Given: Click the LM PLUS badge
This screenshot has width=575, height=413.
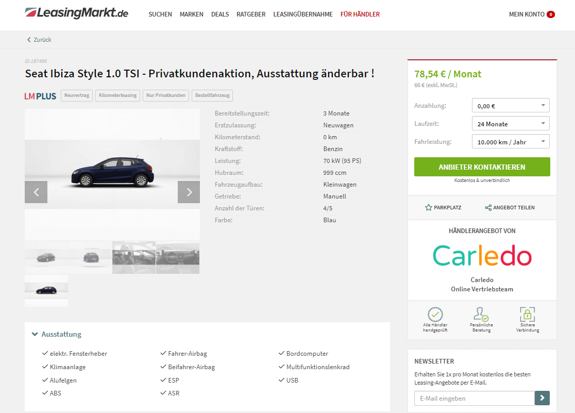Looking at the screenshot, I should coord(40,96).
